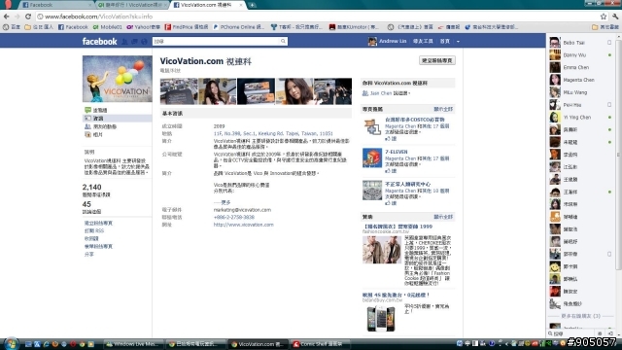Screen dimensions: 622x350
Task: Open a new browser tab
Action: 252,5
